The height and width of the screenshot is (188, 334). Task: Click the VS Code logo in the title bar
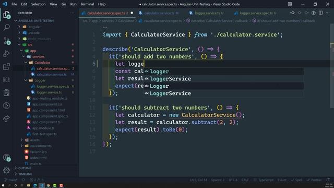coord(5,4)
